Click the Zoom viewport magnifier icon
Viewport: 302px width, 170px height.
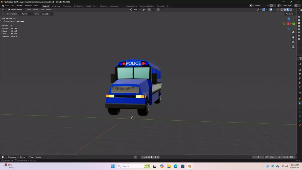pyautogui.click(x=293, y=32)
